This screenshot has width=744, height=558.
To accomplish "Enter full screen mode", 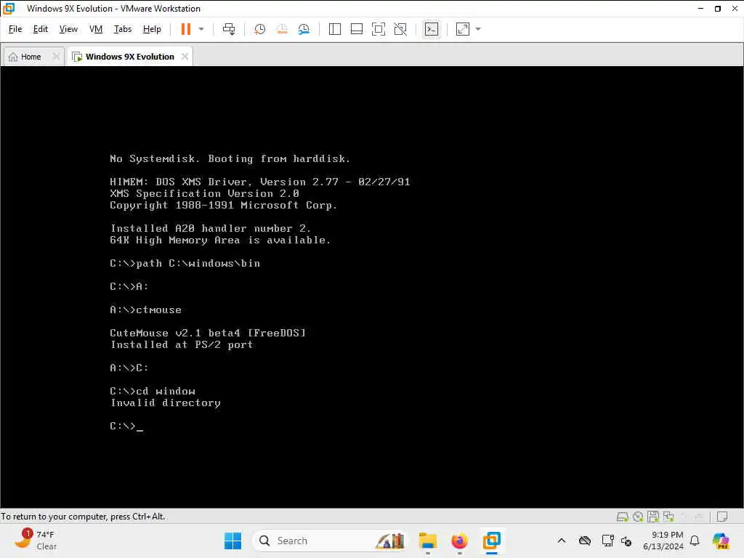I will [378, 29].
